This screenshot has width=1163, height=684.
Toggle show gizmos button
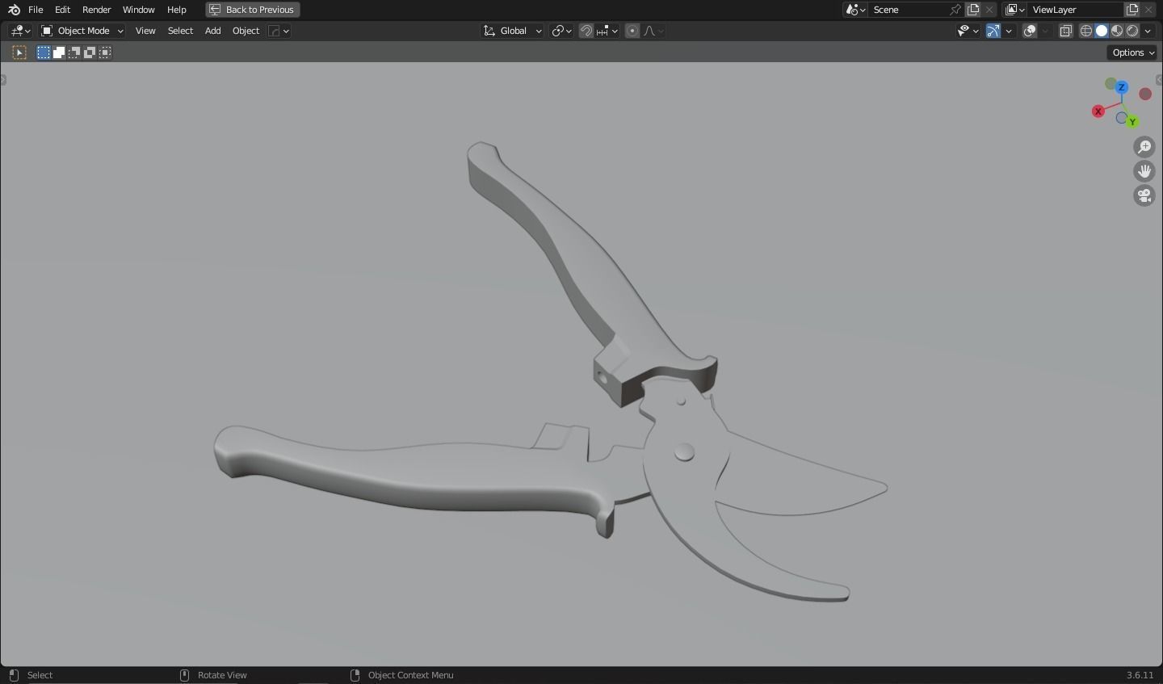coord(993,31)
